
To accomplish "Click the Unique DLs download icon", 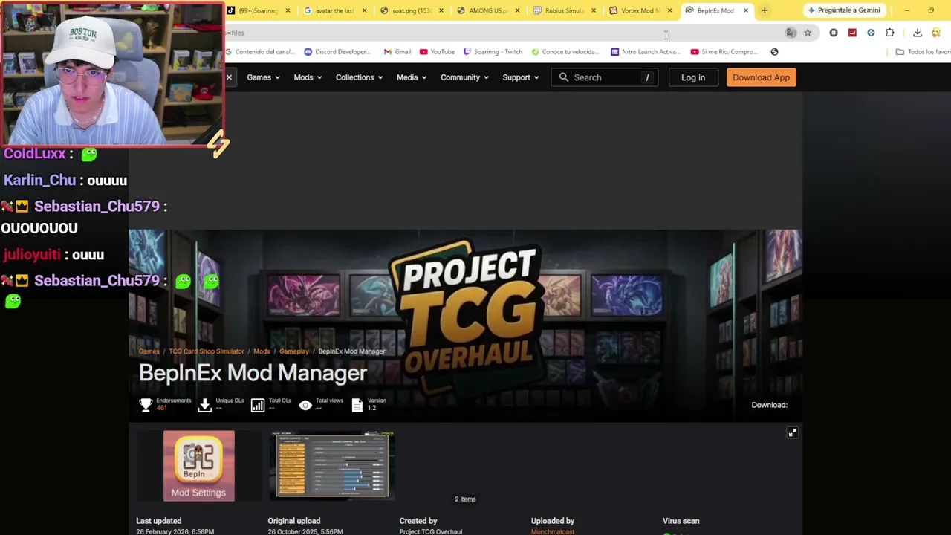I will [x=205, y=405].
